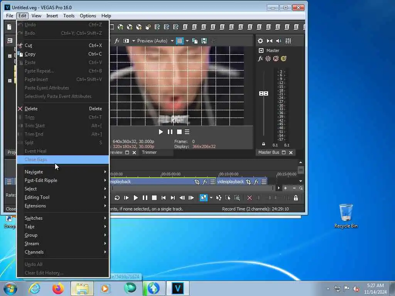Open Split Screen View dropdown arrow

[x=133, y=41]
